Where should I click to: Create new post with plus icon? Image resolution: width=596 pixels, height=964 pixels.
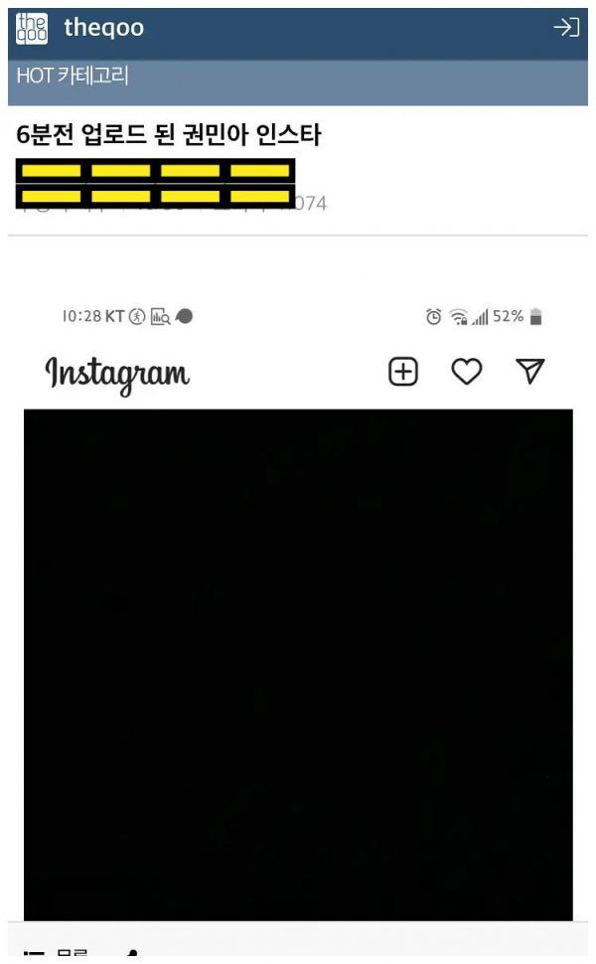coord(403,372)
